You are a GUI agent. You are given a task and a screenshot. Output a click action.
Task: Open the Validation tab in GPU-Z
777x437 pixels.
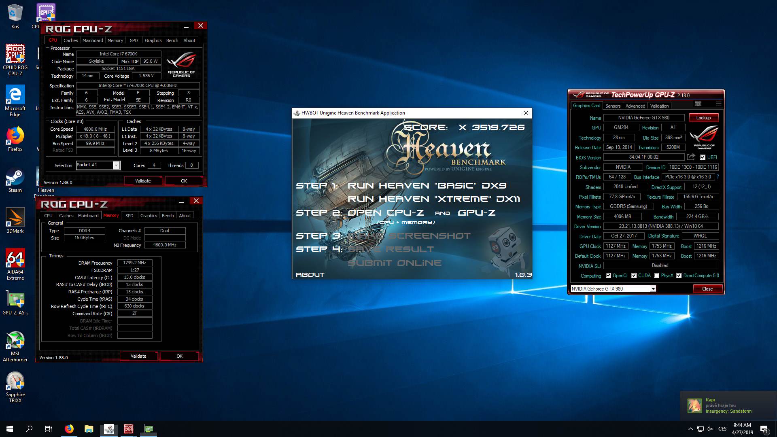(659, 106)
